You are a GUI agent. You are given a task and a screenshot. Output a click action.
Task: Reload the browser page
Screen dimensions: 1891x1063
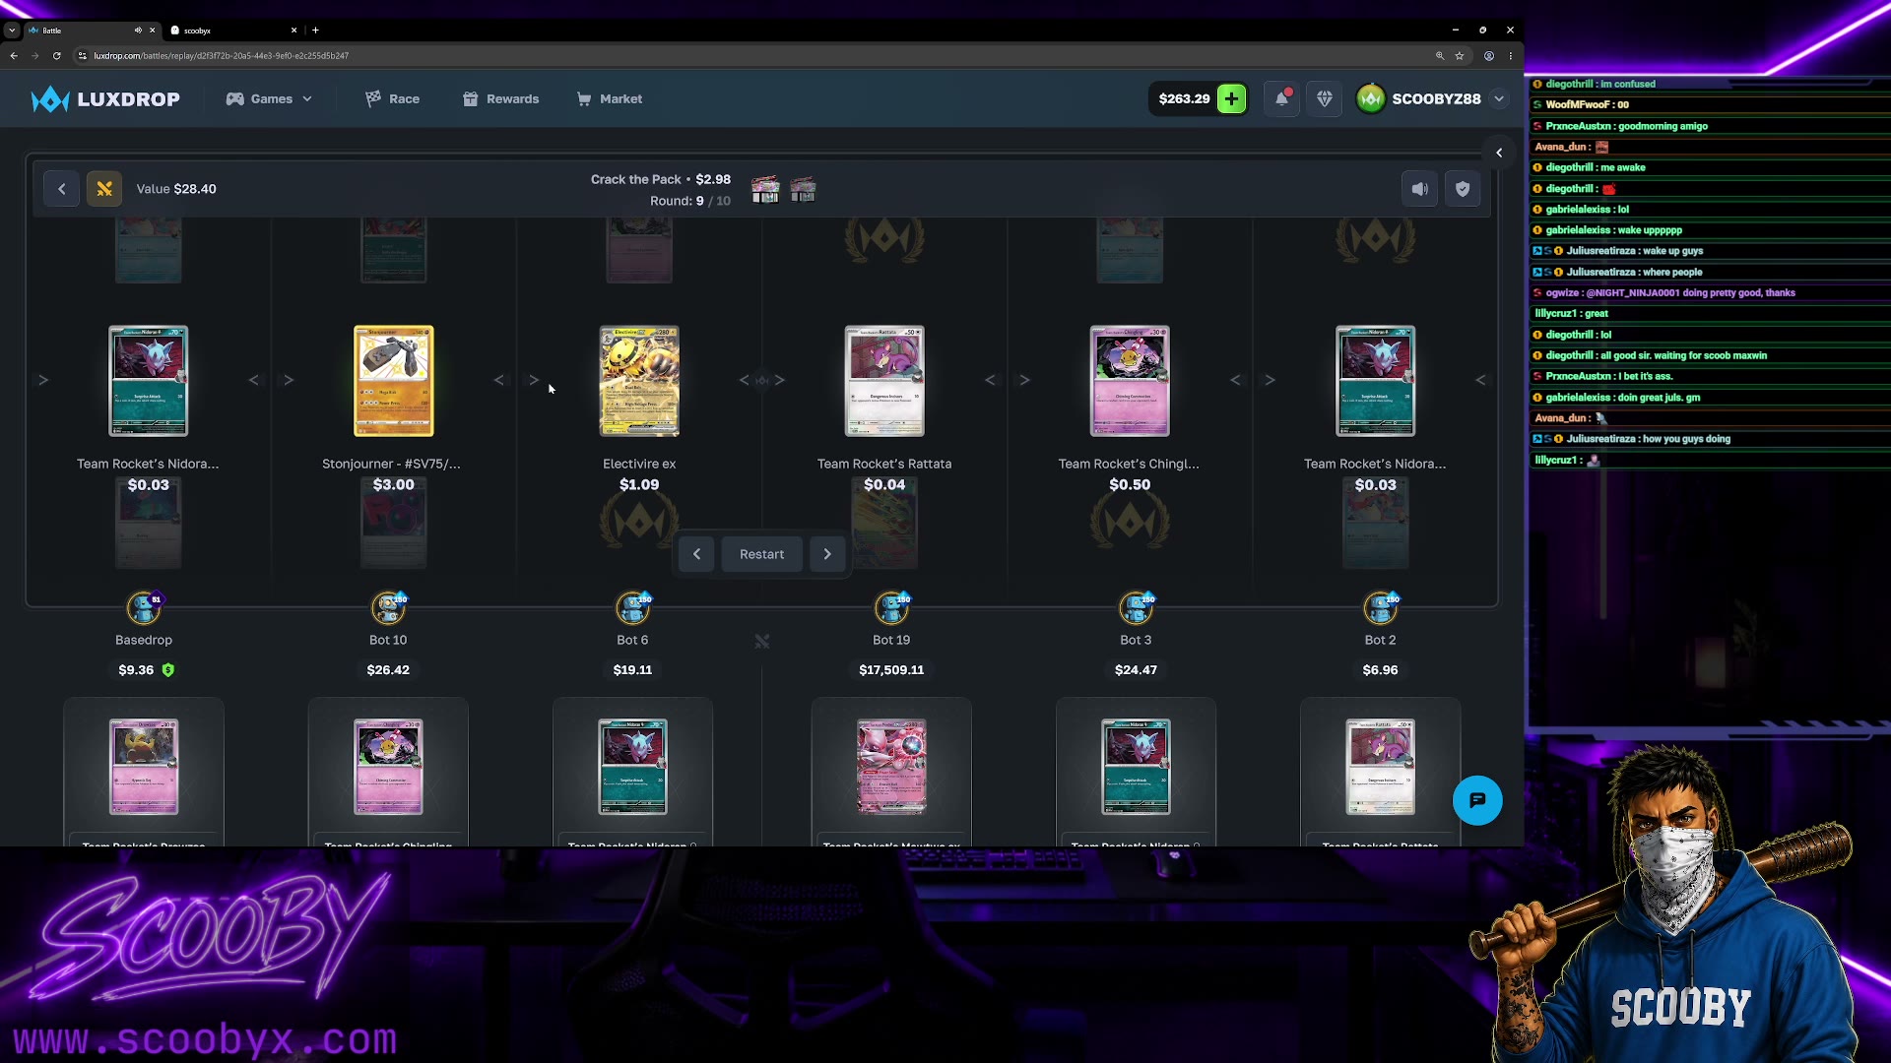[57, 56]
